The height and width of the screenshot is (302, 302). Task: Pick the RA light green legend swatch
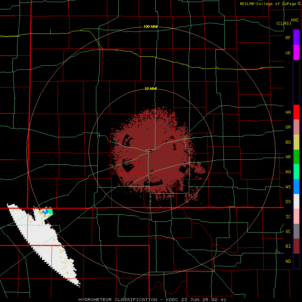click(x=296, y=172)
